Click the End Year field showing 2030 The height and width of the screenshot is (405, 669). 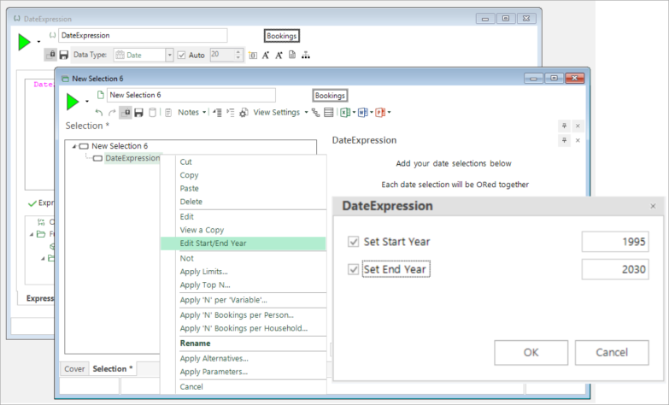[x=614, y=269]
